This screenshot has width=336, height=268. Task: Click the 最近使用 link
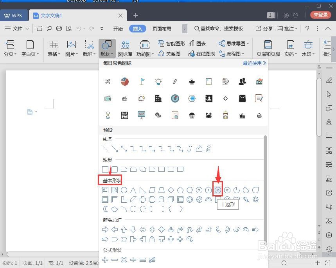(254, 63)
